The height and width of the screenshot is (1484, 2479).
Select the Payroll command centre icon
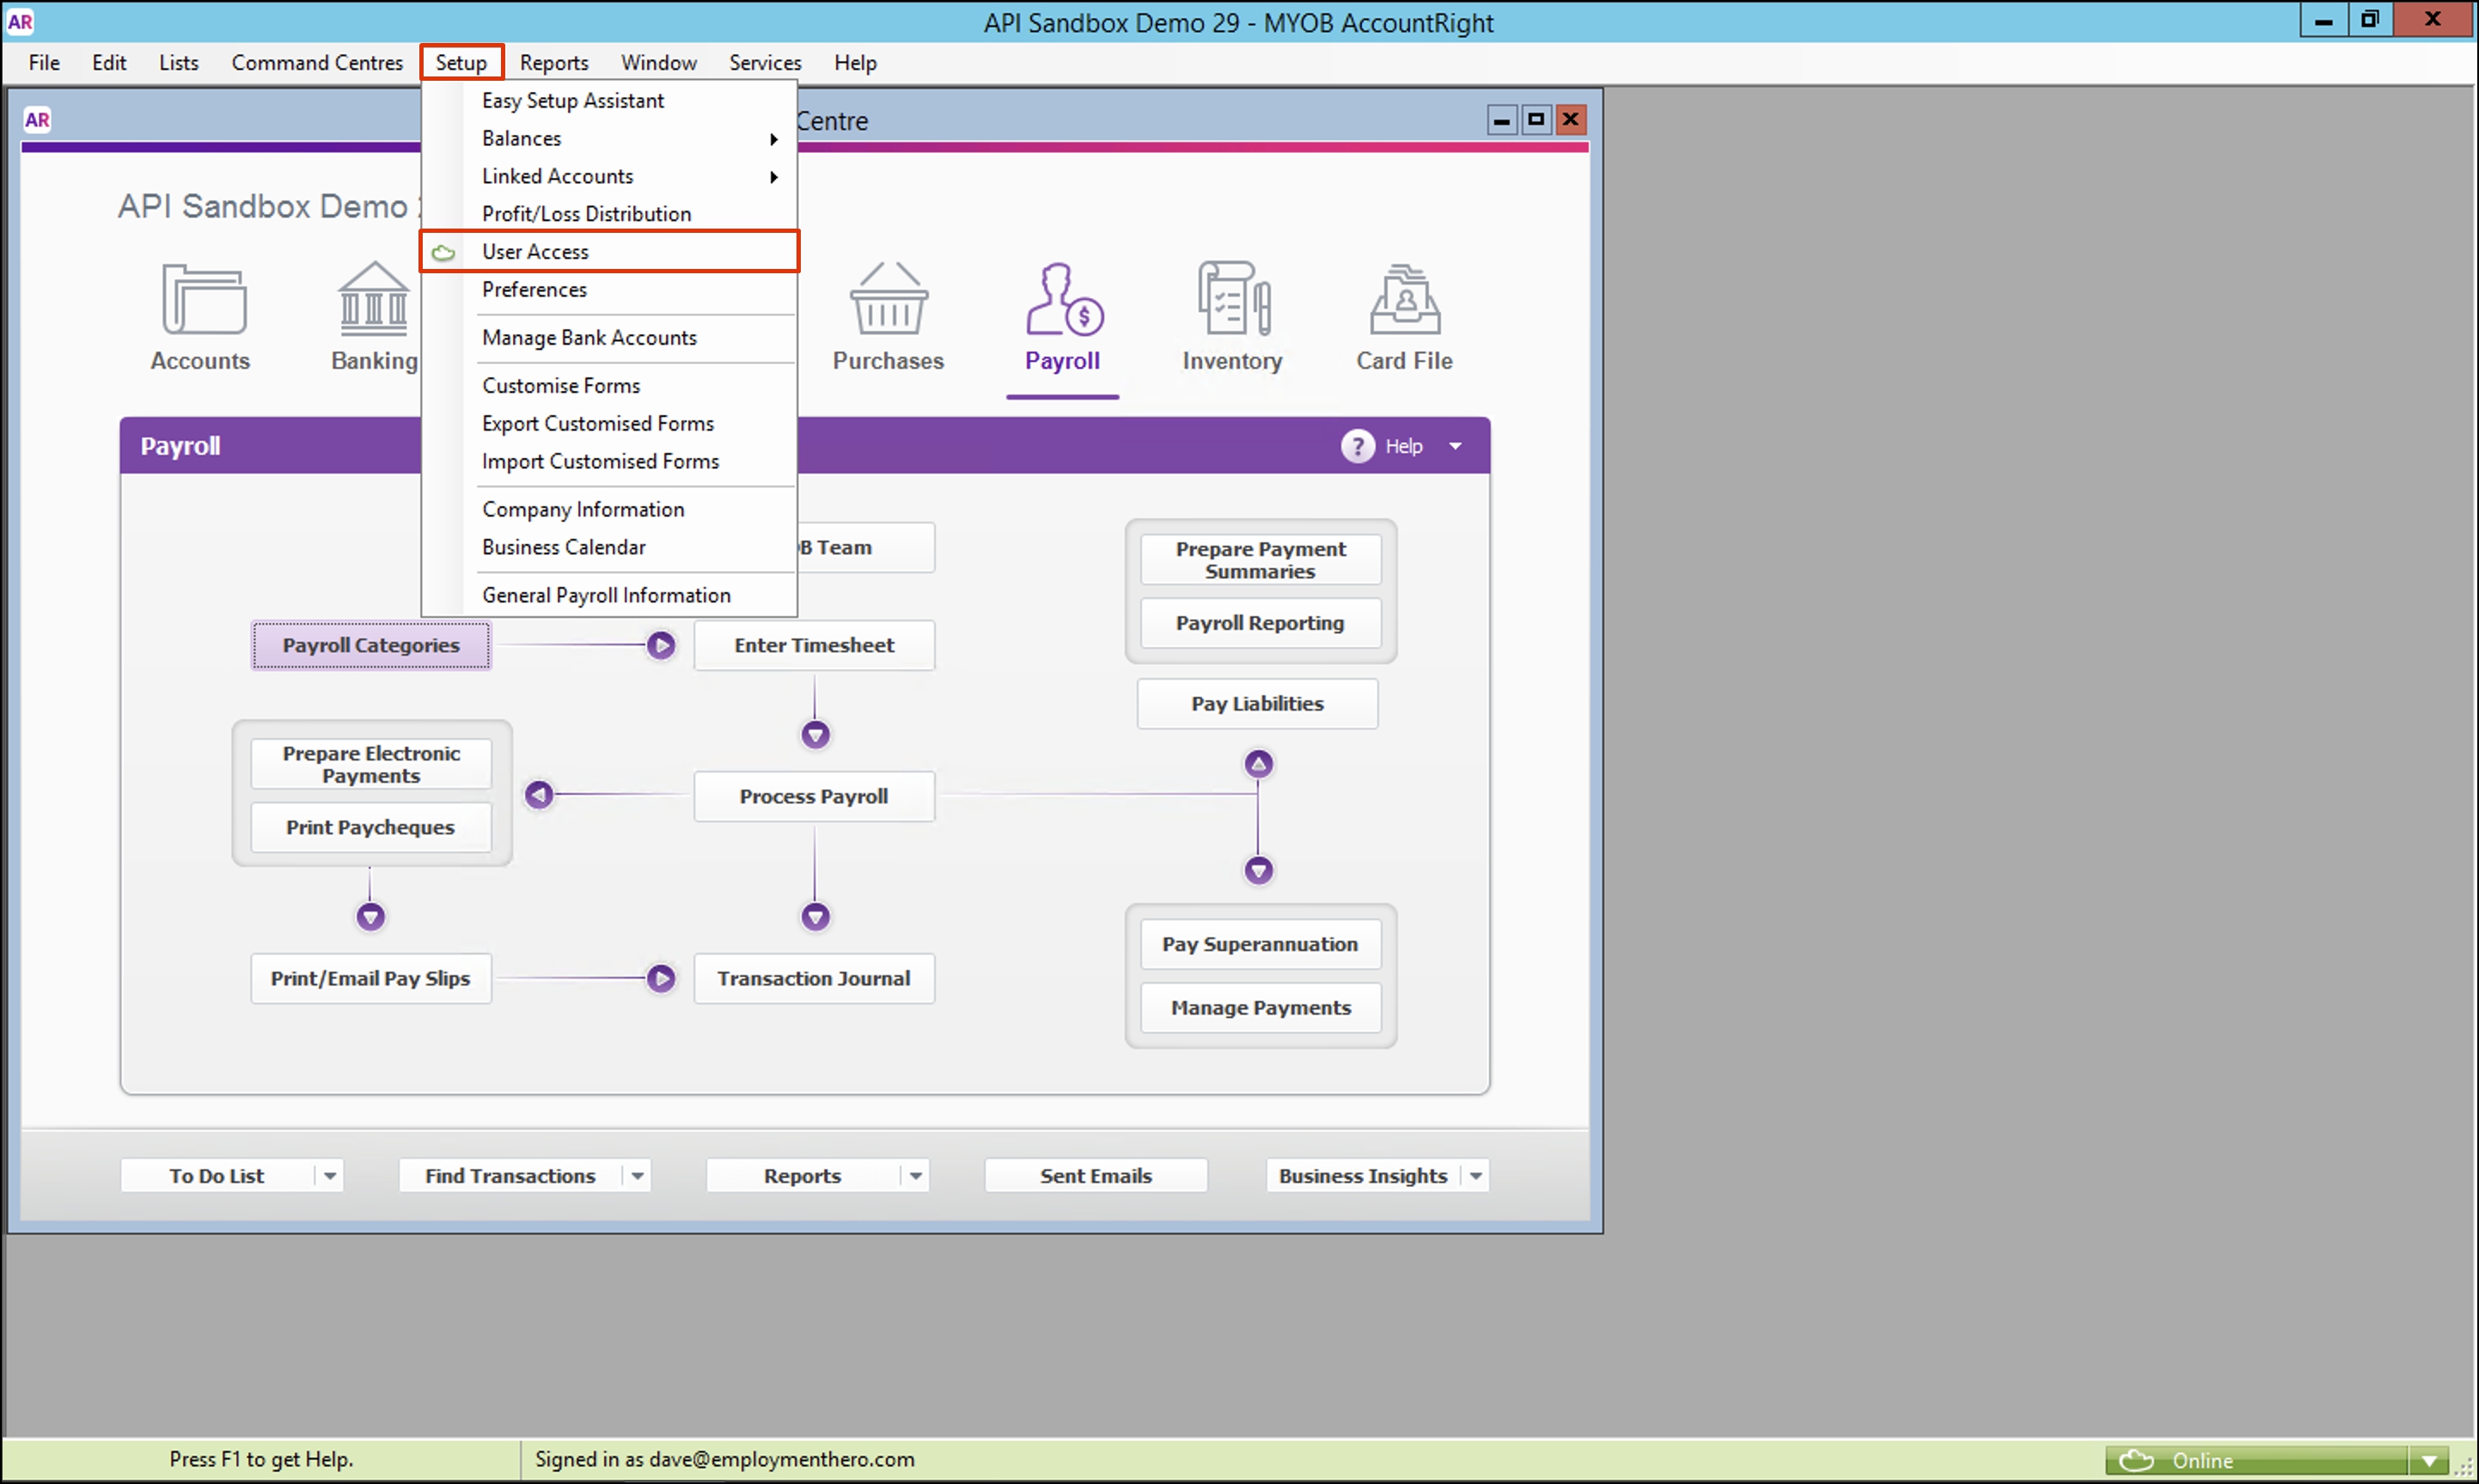point(1062,300)
